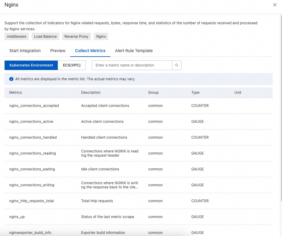Select Kubernetes Environment toggle
The image size is (282, 236).
(31, 65)
